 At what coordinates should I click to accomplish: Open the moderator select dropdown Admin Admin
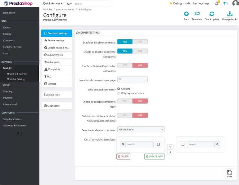141,129
